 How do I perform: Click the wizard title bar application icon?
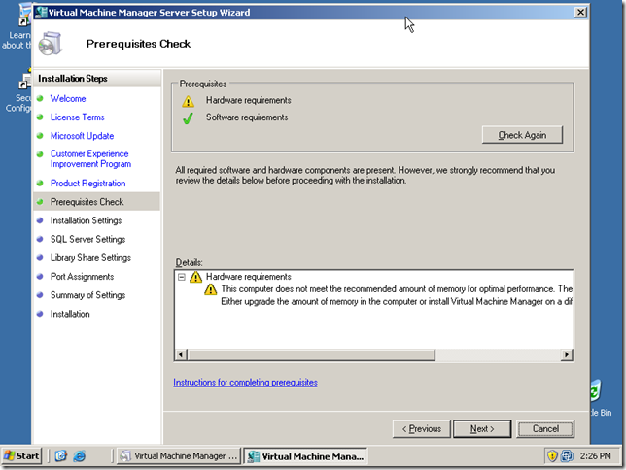point(41,13)
